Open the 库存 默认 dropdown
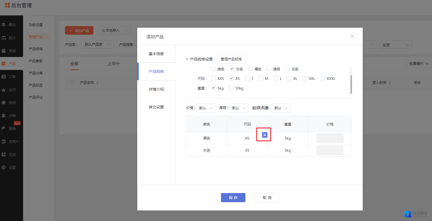The image size is (432, 221). (x=239, y=108)
